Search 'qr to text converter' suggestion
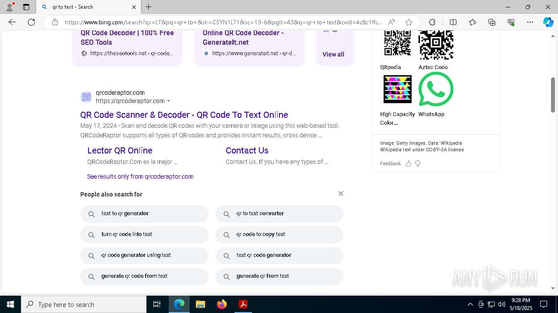This screenshot has width=558, height=313. 279,214
